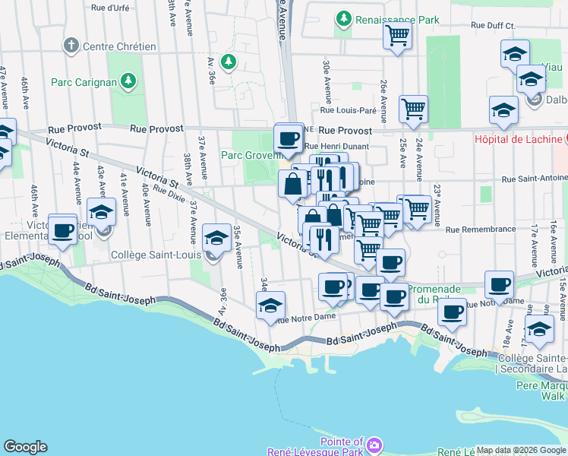Click the Pointe of René-Lévesque Park camera pin
The height and width of the screenshot is (456, 568).
(x=374, y=445)
